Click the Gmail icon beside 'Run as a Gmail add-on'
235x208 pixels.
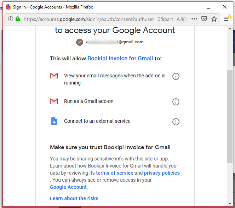pyautogui.click(x=54, y=101)
